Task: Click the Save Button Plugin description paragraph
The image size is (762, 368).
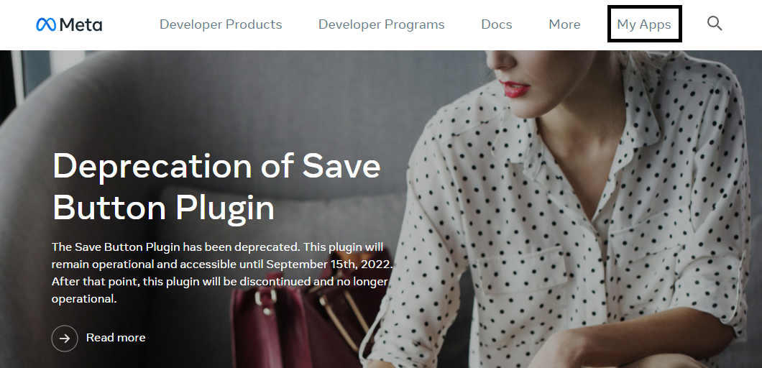Action: tap(222, 272)
